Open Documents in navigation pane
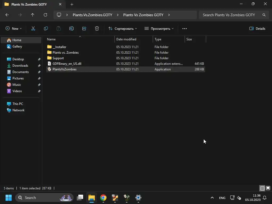 tap(21, 72)
